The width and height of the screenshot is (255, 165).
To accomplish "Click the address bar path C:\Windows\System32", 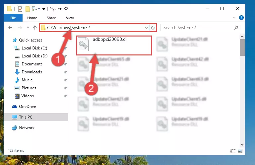I will pos(68,28).
